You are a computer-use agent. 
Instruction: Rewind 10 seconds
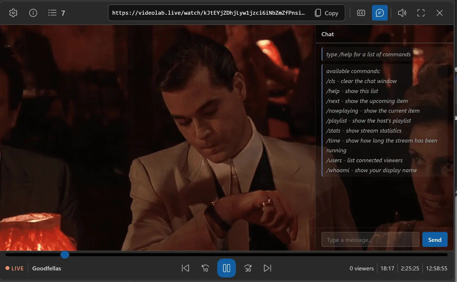tap(205, 268)
